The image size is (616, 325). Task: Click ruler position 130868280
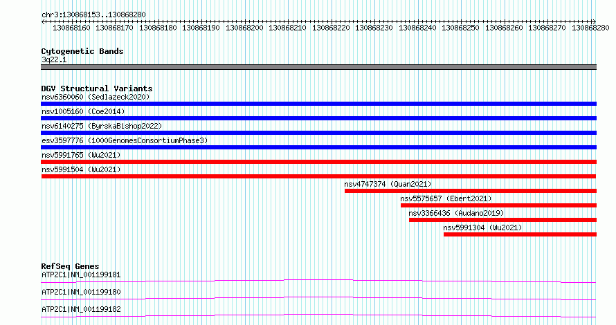tap(590, 28)
